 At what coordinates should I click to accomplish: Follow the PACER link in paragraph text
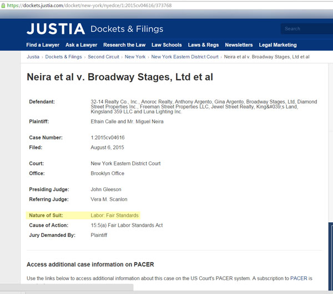pyautogui.click(x=297, y=278)
